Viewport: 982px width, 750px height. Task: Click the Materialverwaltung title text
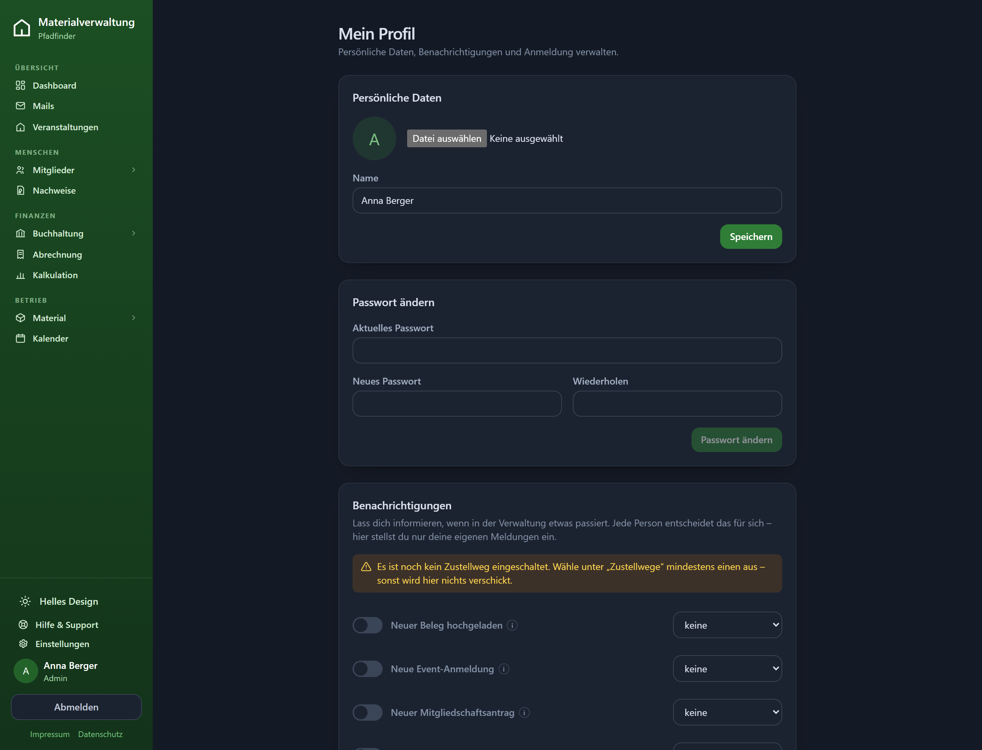click(86, 22)
